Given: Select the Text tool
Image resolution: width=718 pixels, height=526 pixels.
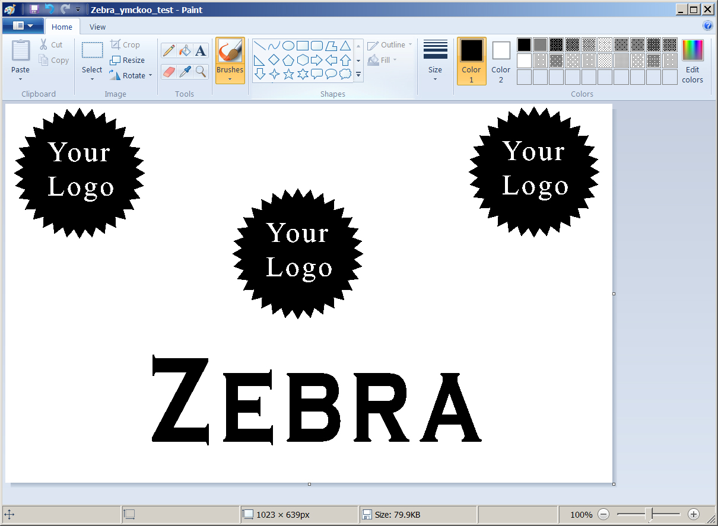Looking at the screenshot, I should point(201,50).
